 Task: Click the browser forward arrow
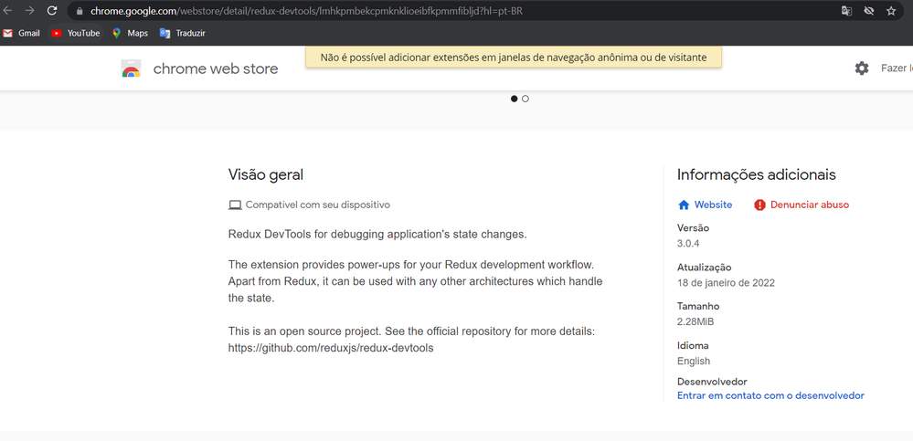point(29,10)
